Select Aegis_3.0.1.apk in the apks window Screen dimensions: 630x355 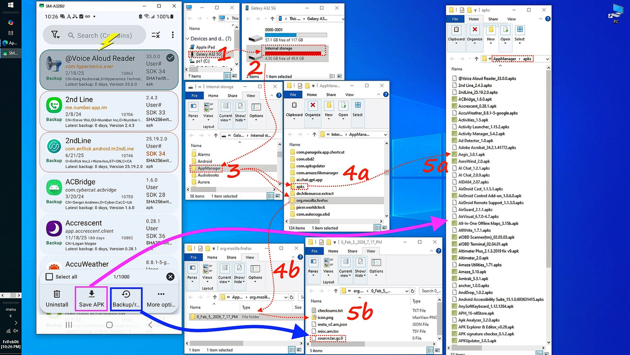(x=468, y=154)
